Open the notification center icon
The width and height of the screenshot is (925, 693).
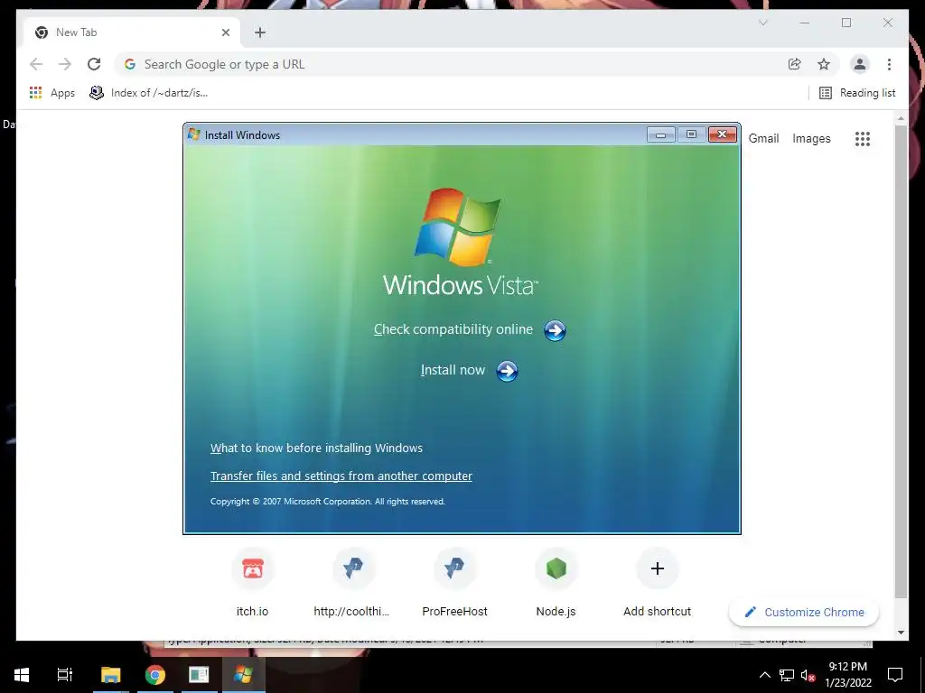click(x=895, y=675)
